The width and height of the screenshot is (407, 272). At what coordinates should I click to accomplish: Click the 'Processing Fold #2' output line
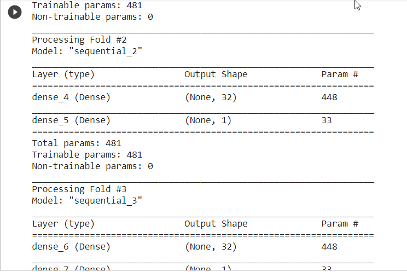point(79,40)
